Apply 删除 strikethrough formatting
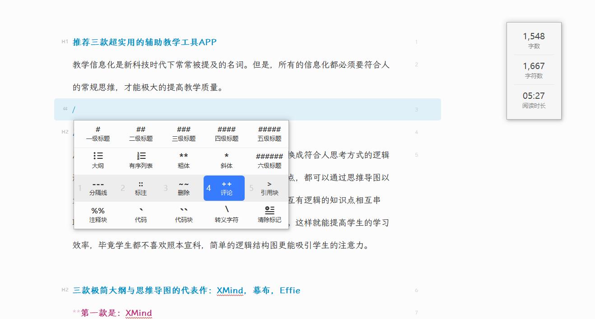 click(183, 188)
